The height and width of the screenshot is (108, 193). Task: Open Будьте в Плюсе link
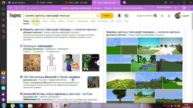[x=147, y=16]
